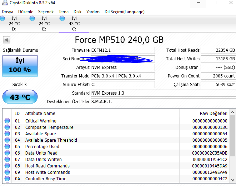Click the Dönüş Oranı value ---- (SSD)
The height and width of the screenshot is (186, 236).
[218, 67]
